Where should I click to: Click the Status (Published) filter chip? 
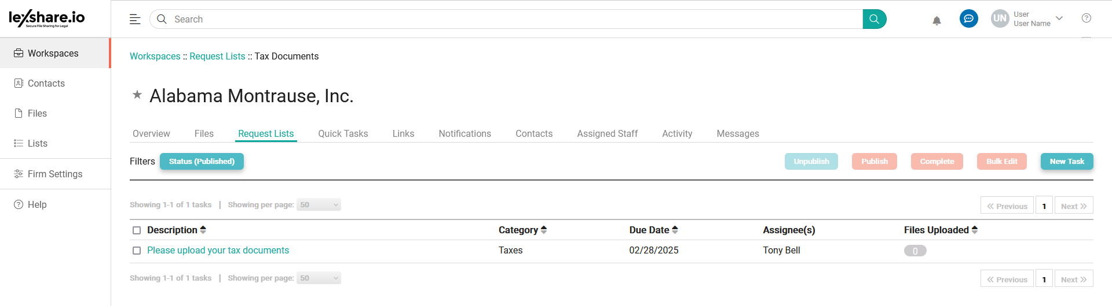point(202,162)
